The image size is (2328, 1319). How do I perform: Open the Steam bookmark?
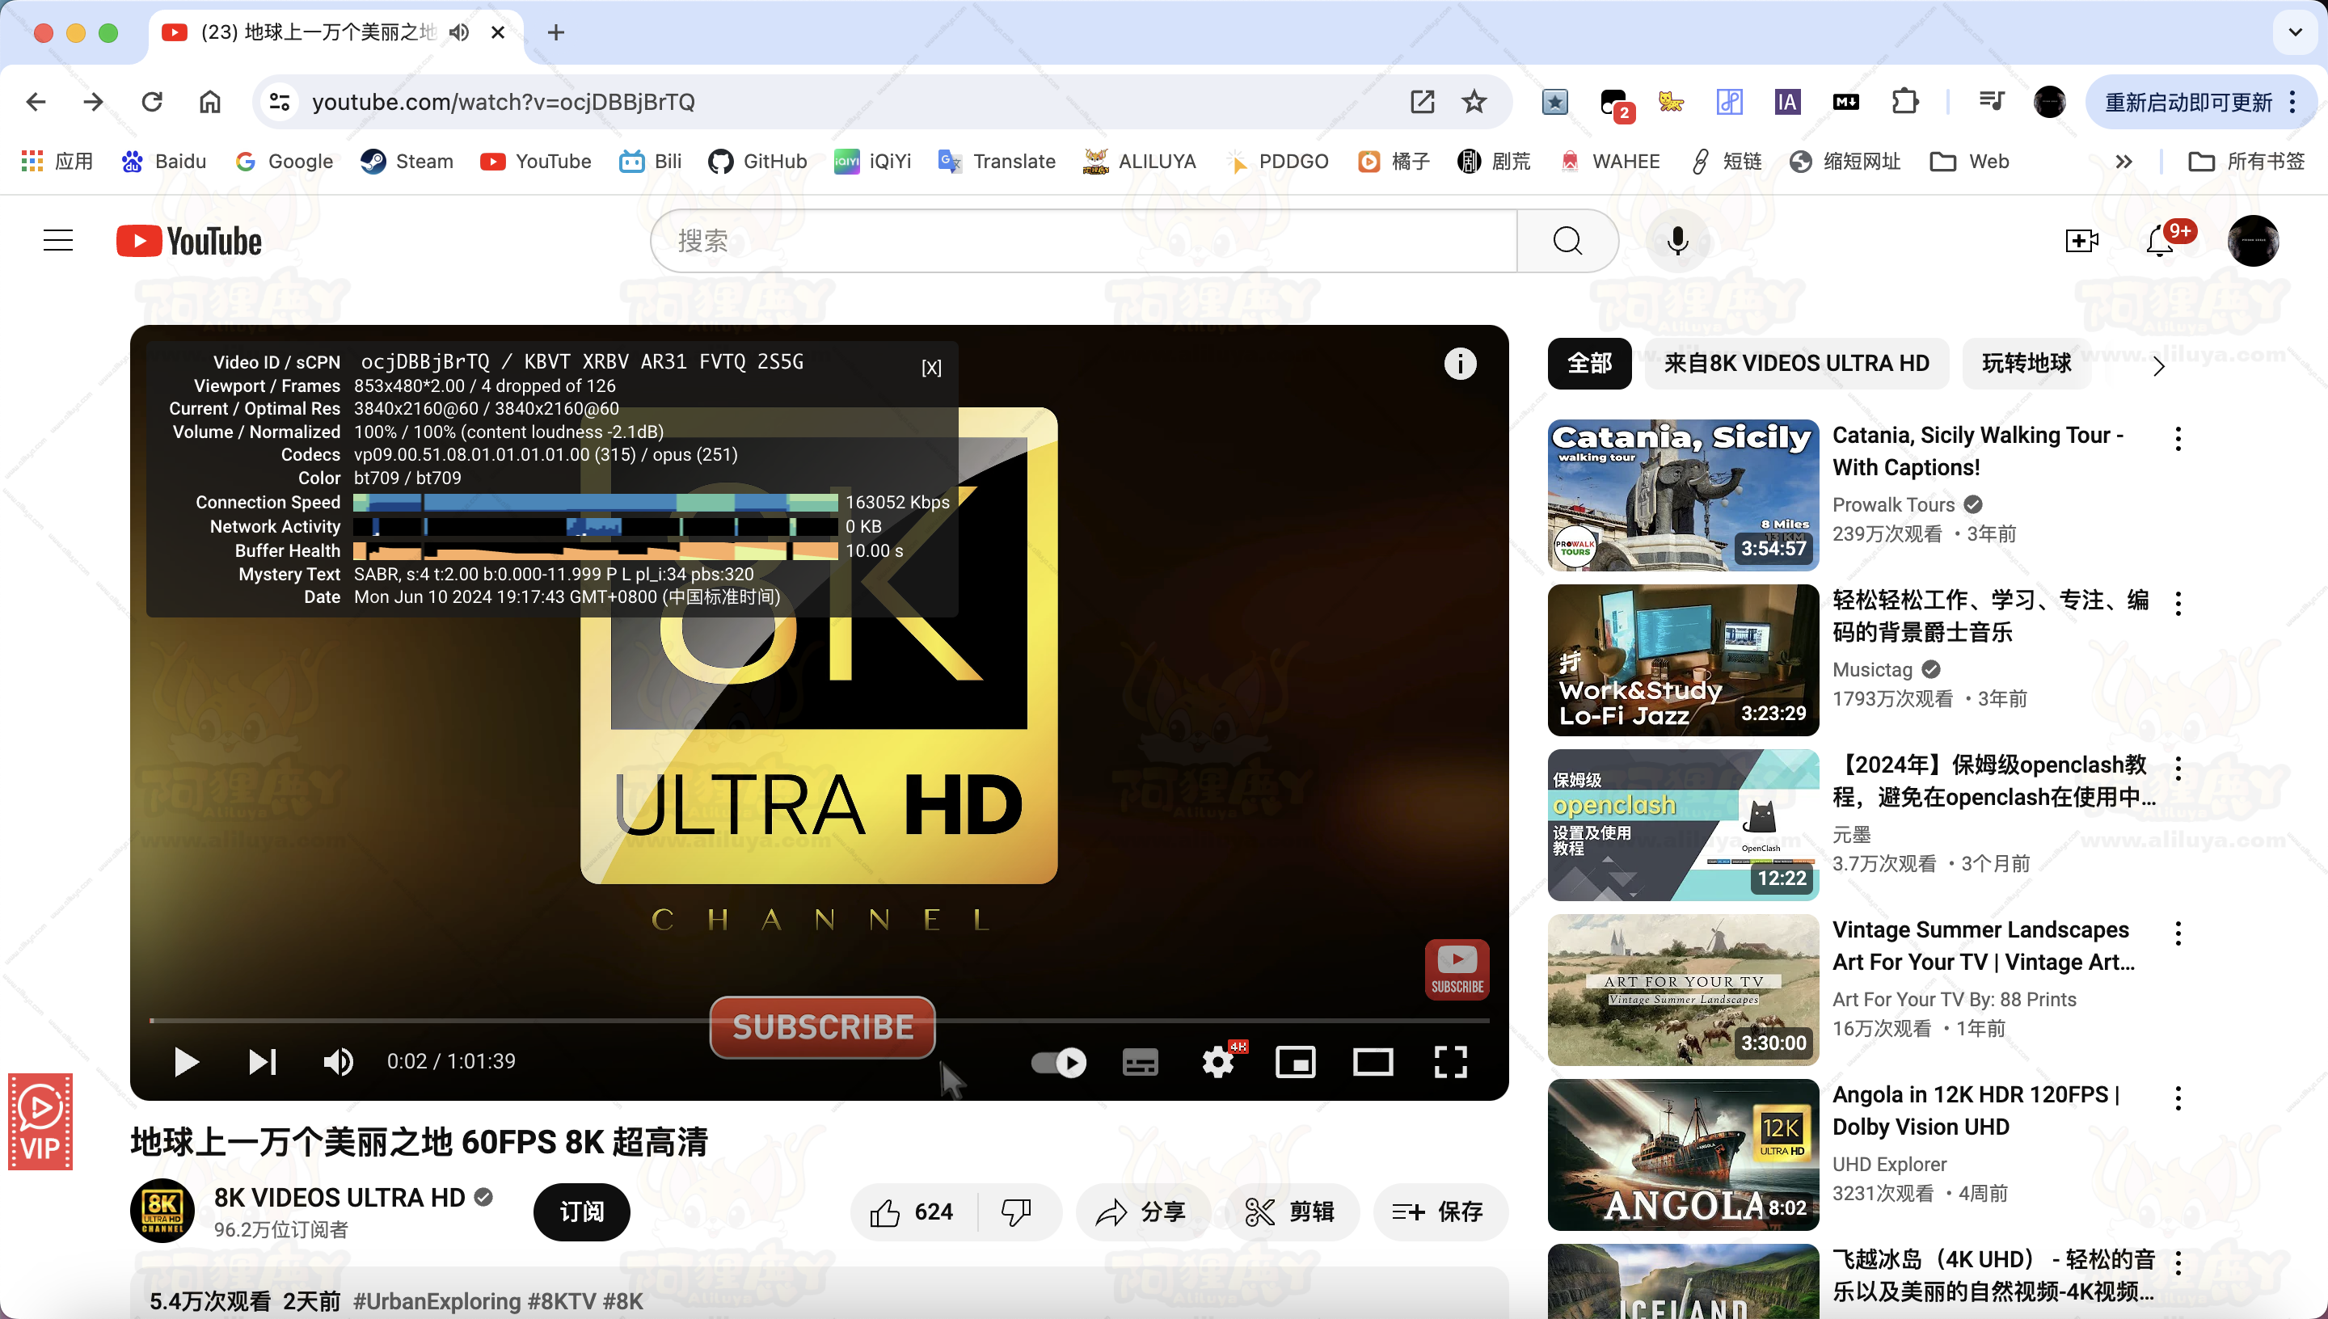point(407,162)
